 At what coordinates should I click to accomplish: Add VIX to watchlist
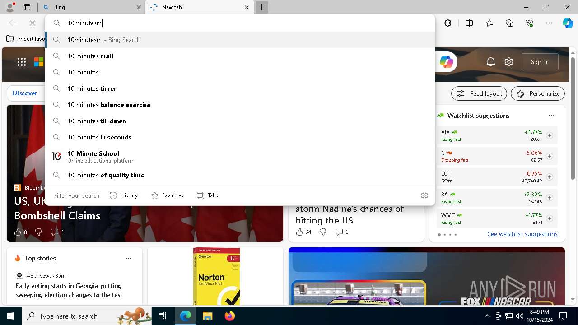550,135
